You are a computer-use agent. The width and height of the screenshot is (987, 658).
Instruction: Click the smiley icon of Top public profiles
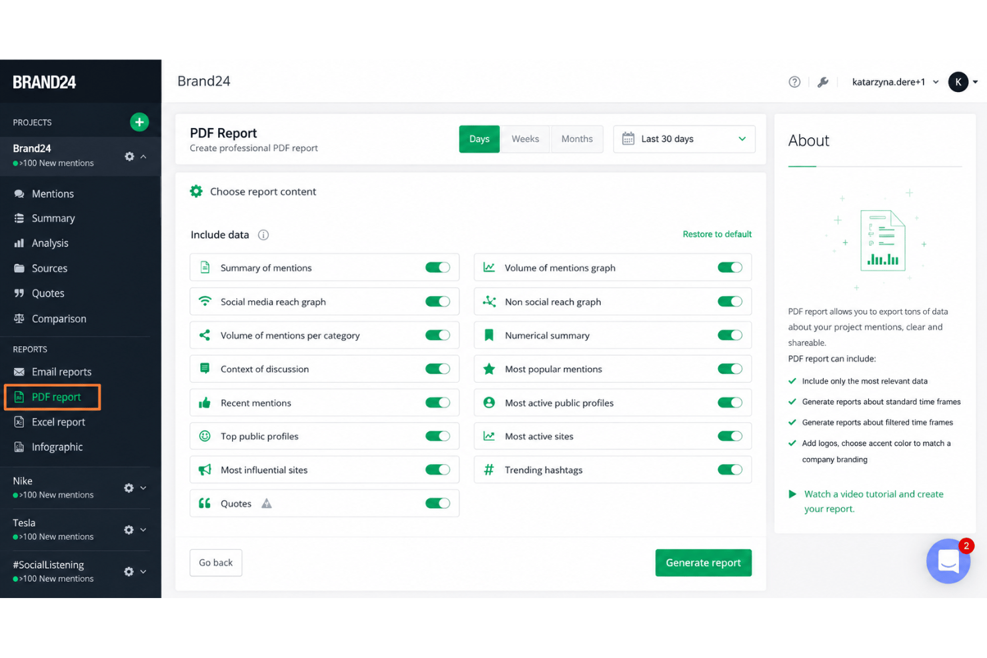(x=205, y=436)
